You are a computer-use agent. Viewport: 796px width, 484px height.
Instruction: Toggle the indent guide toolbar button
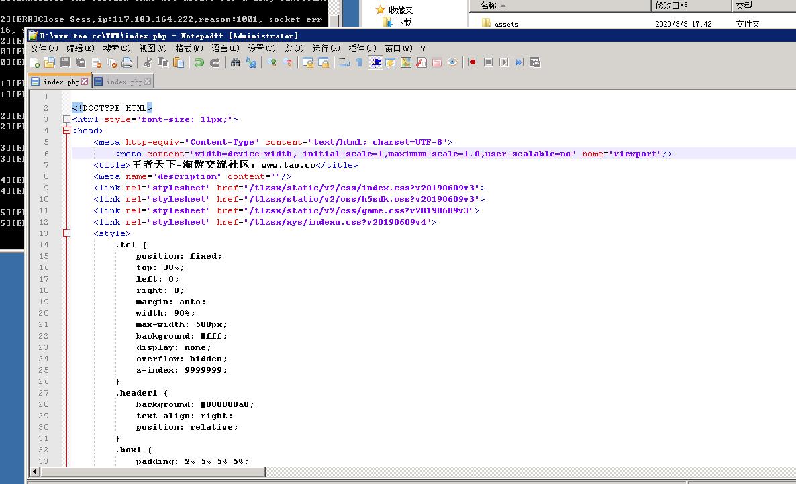(376, 62)
